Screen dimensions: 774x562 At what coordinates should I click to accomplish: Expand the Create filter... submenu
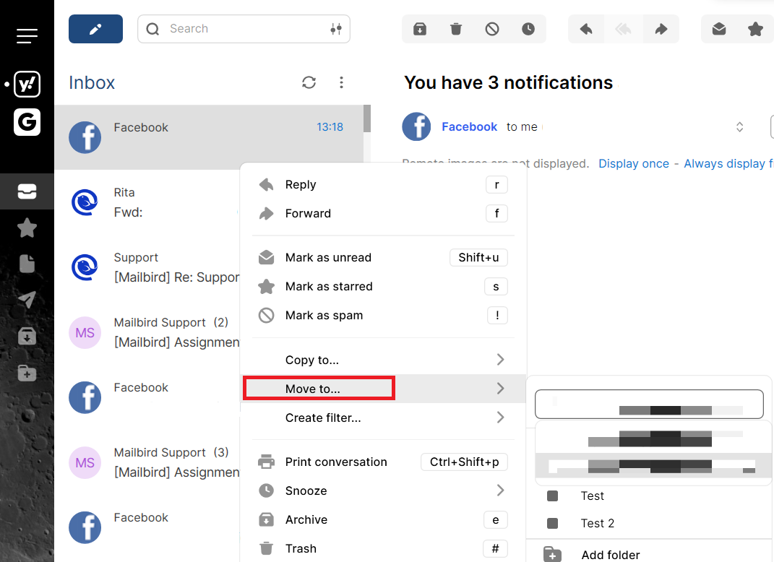(383, 418)
